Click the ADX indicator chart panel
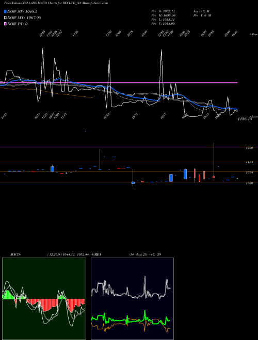 pyautogui.click(x=132, y=299)
